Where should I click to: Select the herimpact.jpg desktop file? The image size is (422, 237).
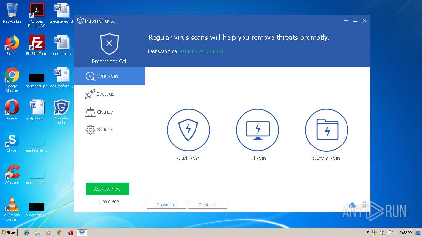point(37,81)
